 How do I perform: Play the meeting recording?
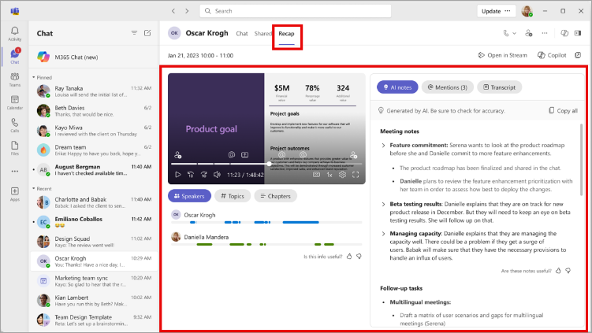[178, 175]
